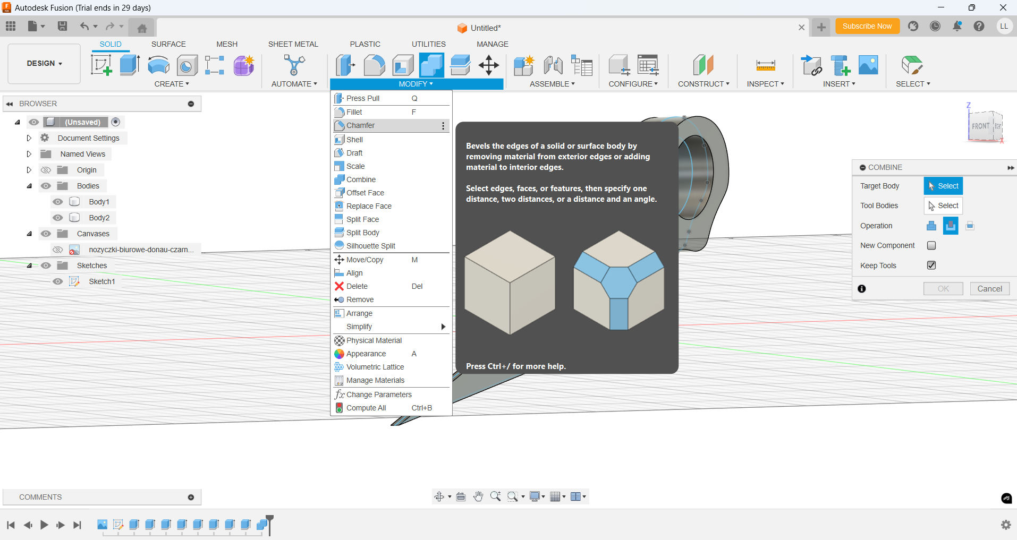The height and width of the screenshot is (540, 1017).
Task: Click the ViewCube FRONT face
Action: [980, 126]
